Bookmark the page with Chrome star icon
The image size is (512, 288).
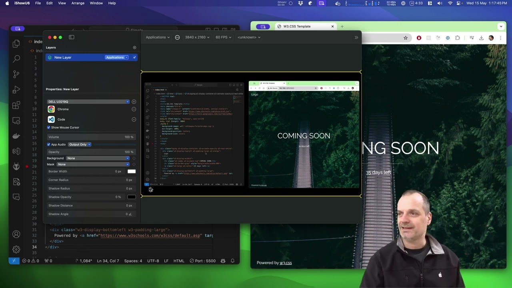click(406, 38)
